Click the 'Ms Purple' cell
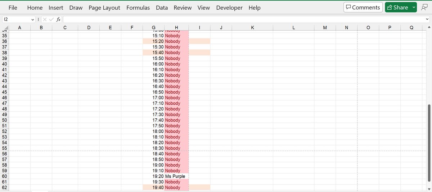This screenshot has height=192, width=432. 176,176
